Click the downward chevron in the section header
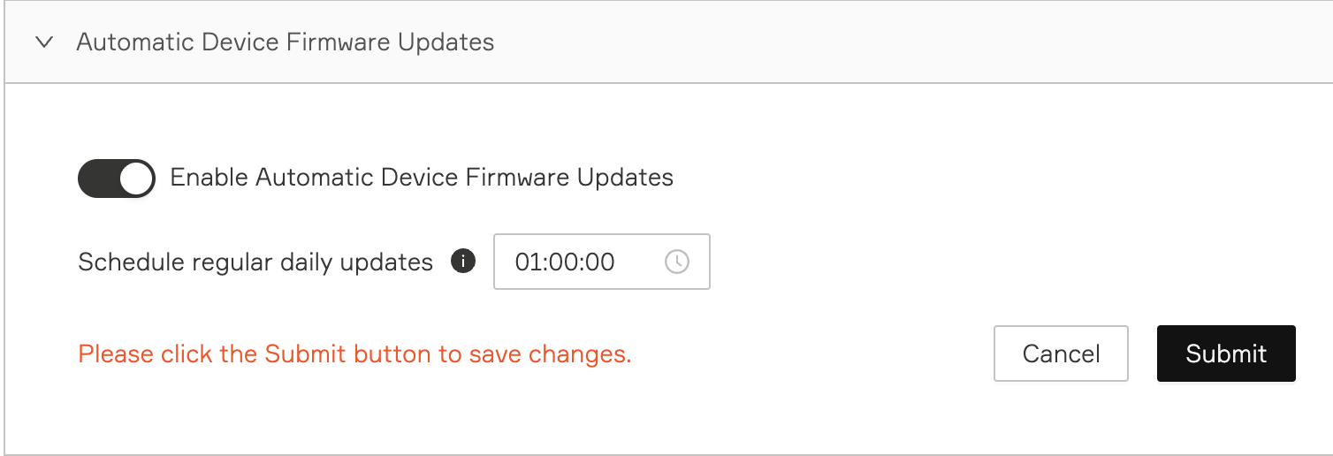The image size is (1333, 456). (44, 42)
